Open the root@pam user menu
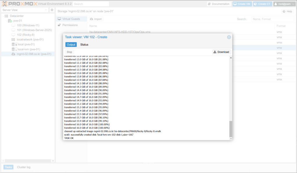Viewport: 297px width, 173px height. click(284, 4)
